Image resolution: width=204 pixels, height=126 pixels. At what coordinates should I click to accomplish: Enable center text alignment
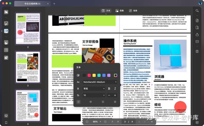91,102
